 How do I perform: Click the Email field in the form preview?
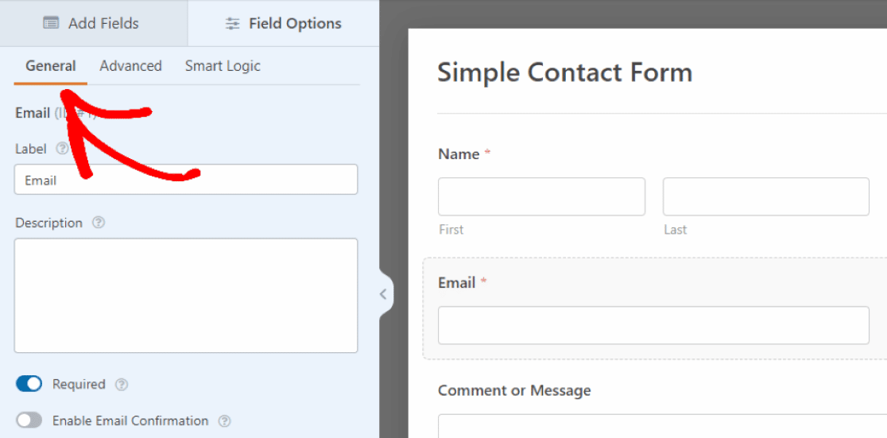653,325
